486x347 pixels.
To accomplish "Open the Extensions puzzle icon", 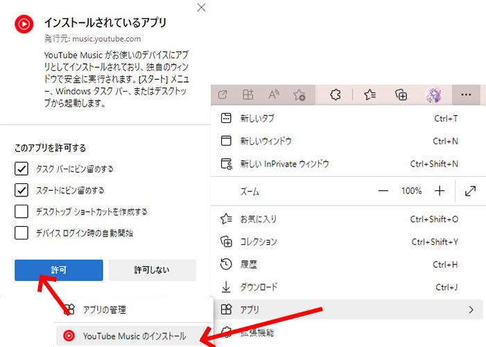I will tap(336, 94).
